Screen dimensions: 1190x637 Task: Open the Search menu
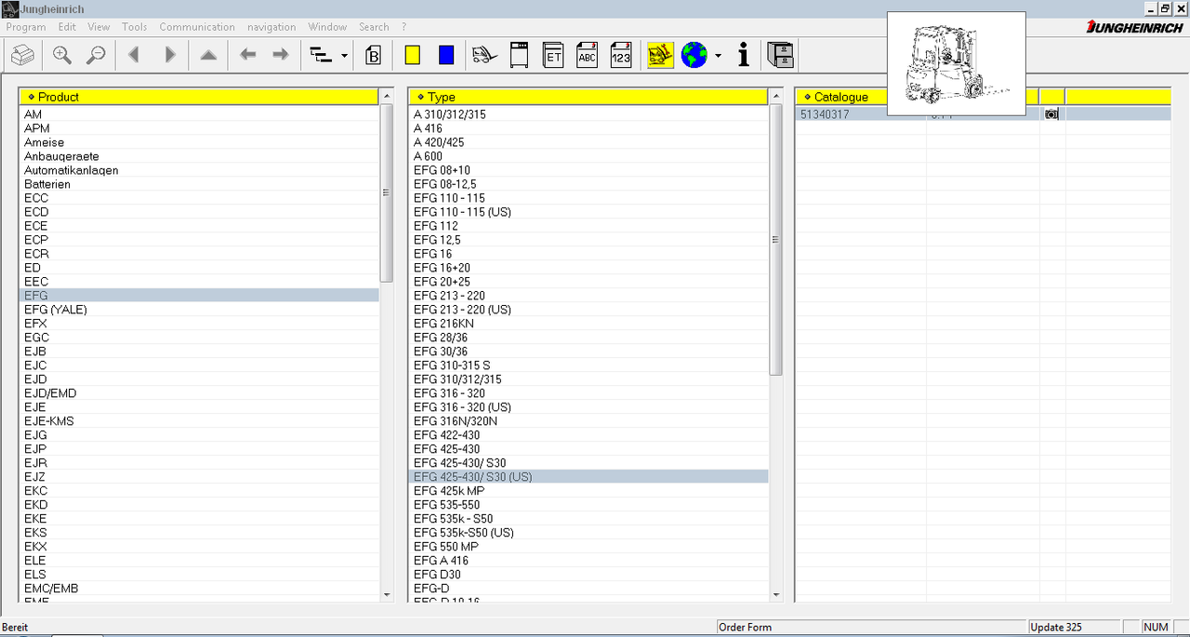(374, 27)
